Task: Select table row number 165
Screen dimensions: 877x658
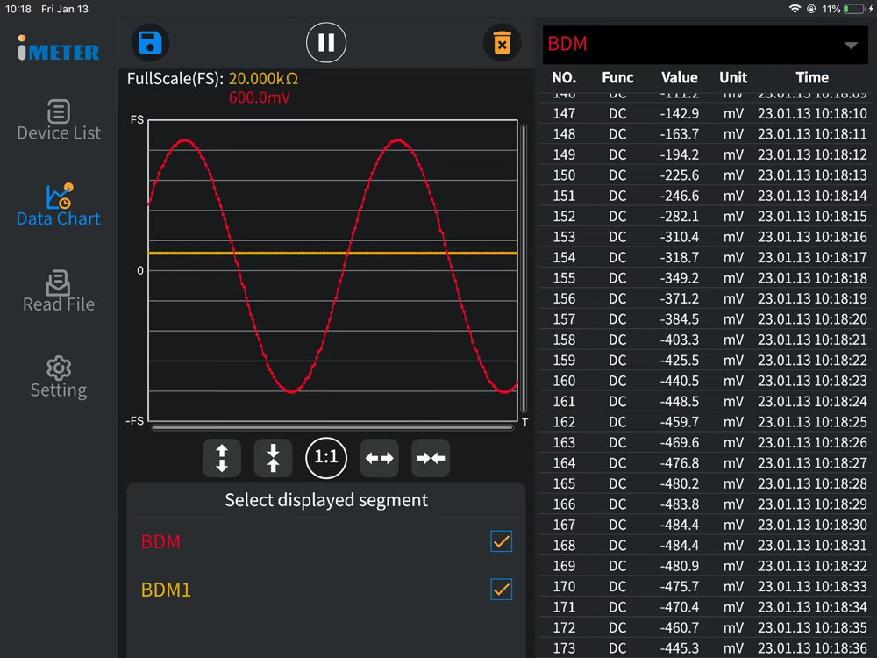Action: pos(705,483)
